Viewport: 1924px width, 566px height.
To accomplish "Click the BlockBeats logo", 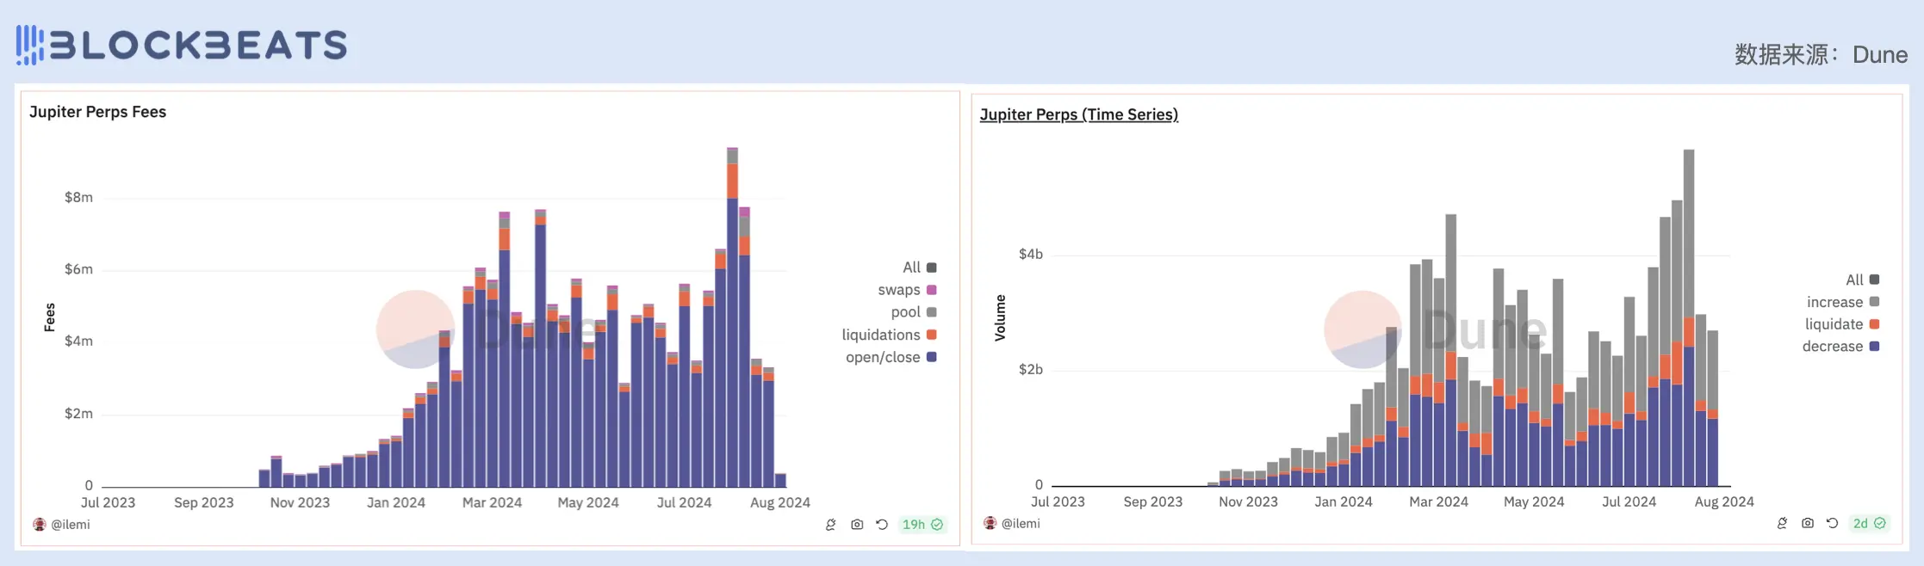I will 182,45.
